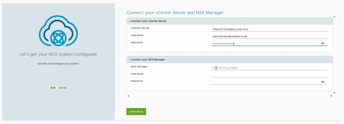This screenshot has width=344, height=124.
Task: Collapse the Connect your NSX Manager section
Action: 129,59
